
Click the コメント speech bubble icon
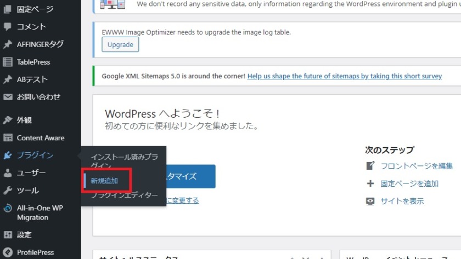(x=8, y=27)
